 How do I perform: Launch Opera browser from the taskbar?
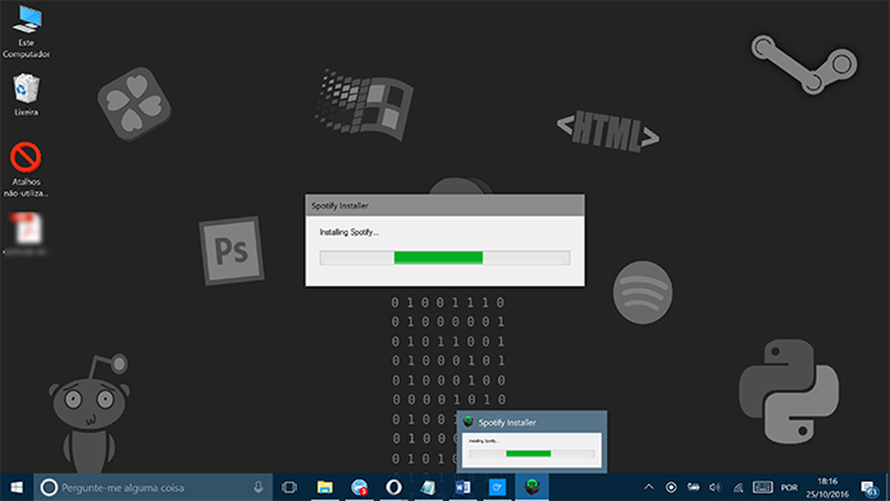pyautogui.click(x=393, y=487)
